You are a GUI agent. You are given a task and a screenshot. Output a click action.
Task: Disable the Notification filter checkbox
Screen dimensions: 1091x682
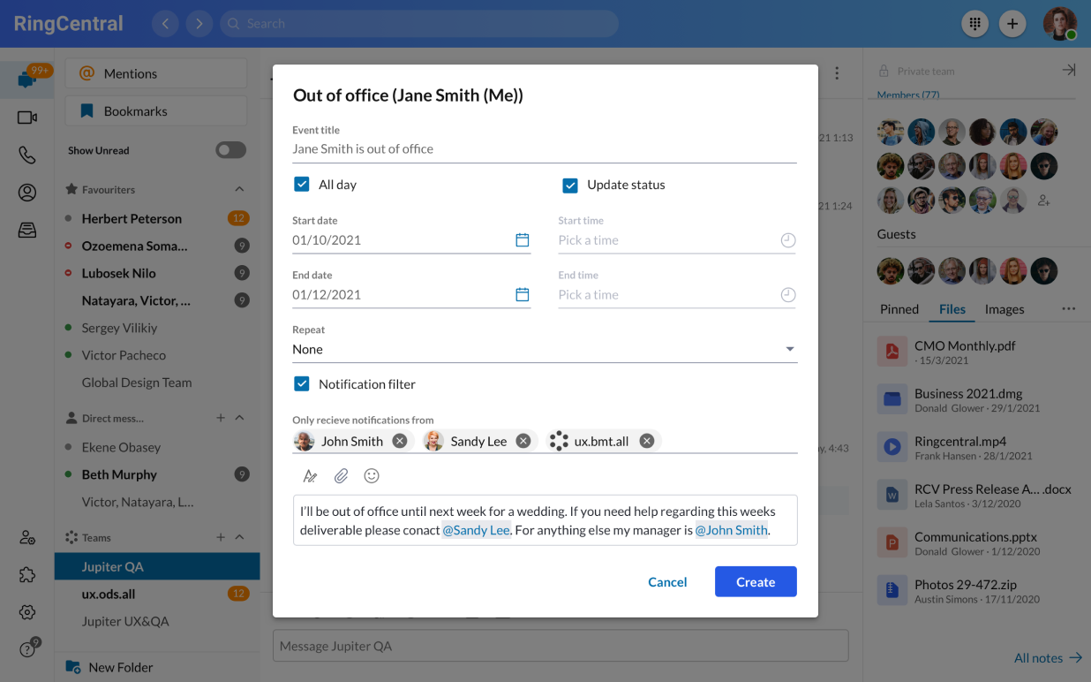(302, 383)
